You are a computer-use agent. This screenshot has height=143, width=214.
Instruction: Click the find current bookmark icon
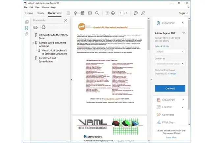[43, 27]
